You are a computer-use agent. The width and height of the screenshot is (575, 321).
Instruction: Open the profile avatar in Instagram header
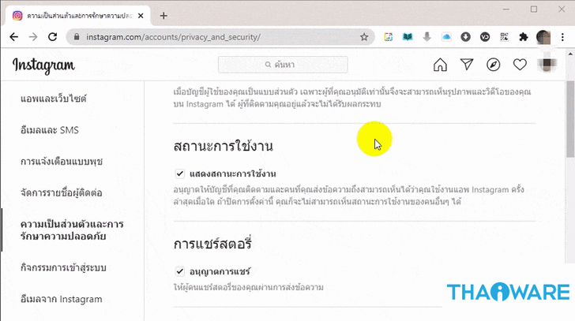(x=547, y=65)
